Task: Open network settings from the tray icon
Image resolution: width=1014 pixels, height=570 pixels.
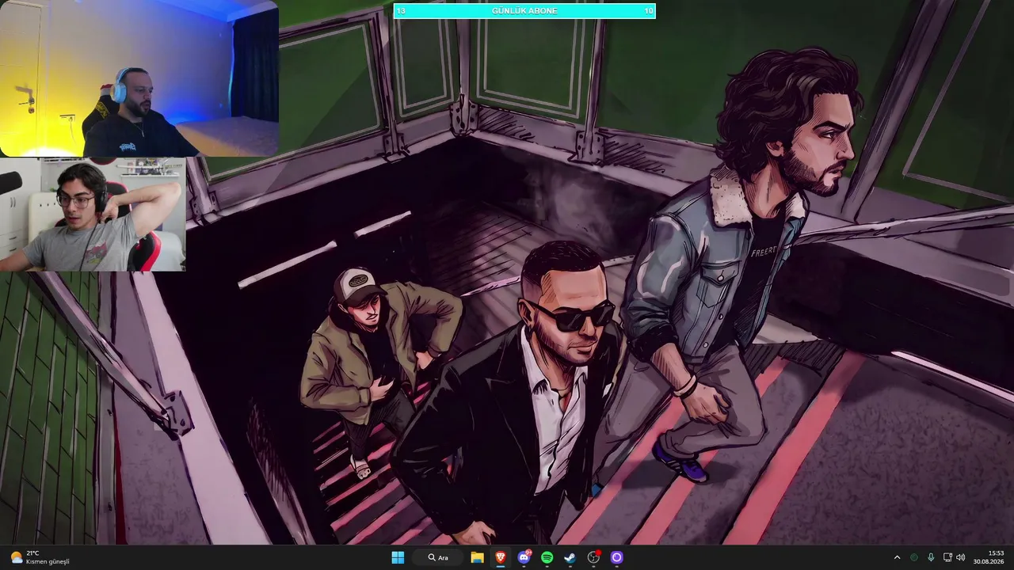Action: pos(947,557)
